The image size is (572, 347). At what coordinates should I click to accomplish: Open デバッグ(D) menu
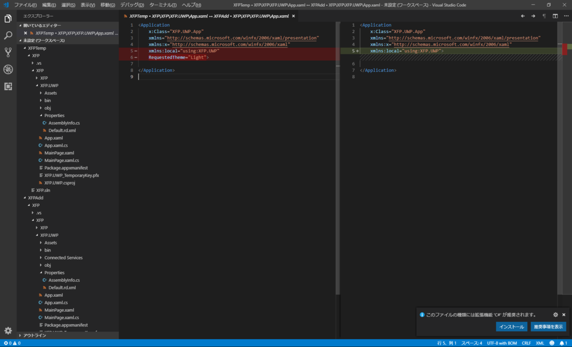point(132,5)
